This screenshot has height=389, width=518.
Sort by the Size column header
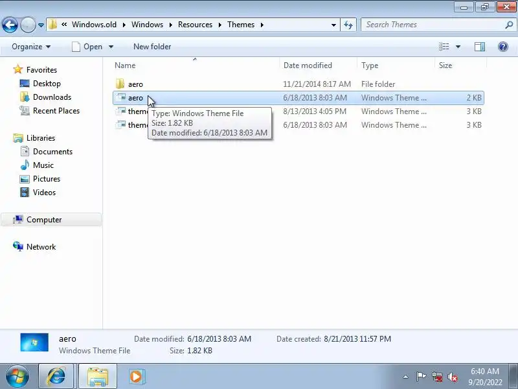[460, 65]
